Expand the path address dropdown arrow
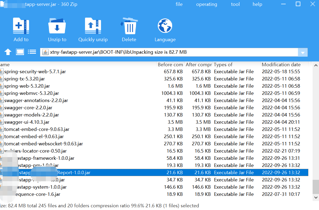 [x=303, y=52]
